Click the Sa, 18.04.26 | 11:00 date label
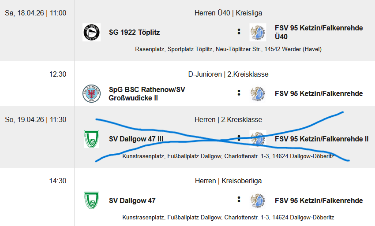375x226 pixels. point(36,13)
